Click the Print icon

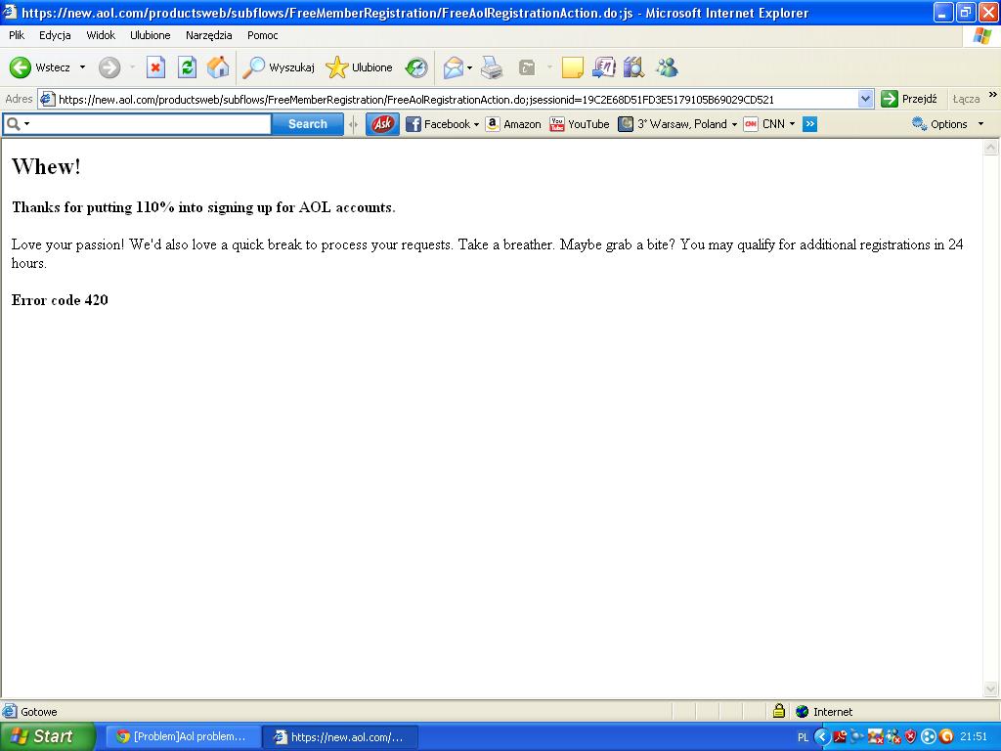[x=492, y=67]
